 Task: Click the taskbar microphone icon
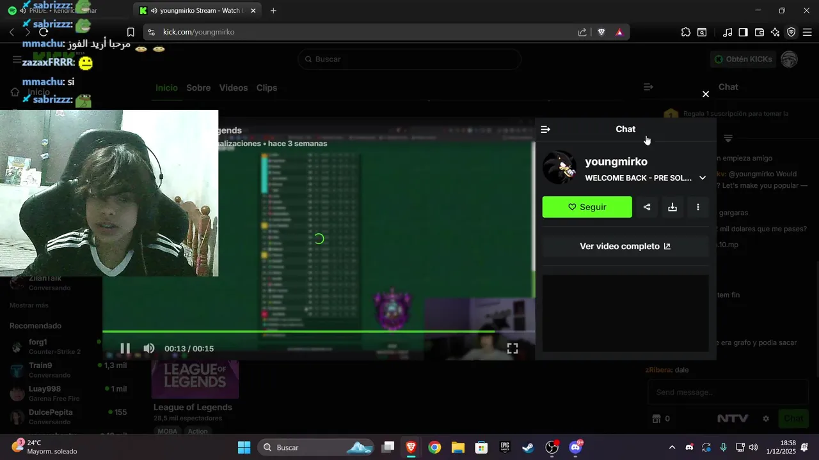[723, 447]
